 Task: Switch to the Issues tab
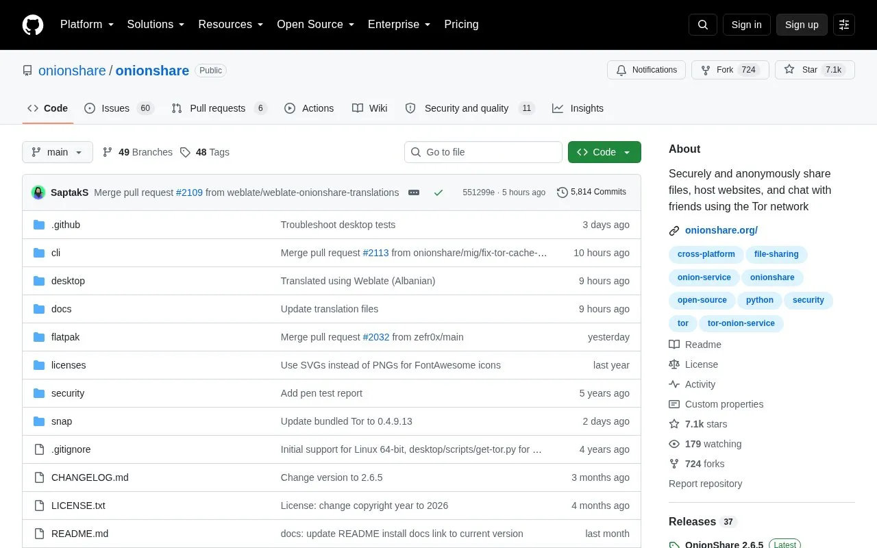click(119, 108)
